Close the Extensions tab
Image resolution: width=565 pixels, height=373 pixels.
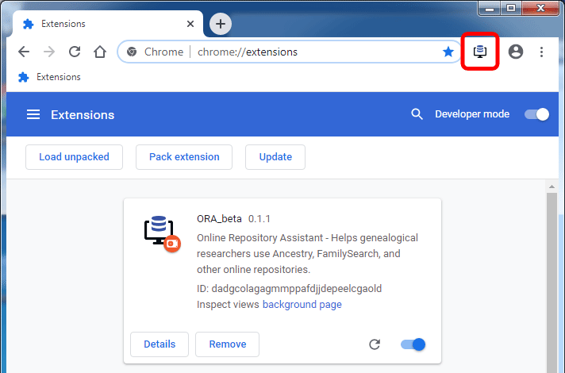tap(190, 24)
